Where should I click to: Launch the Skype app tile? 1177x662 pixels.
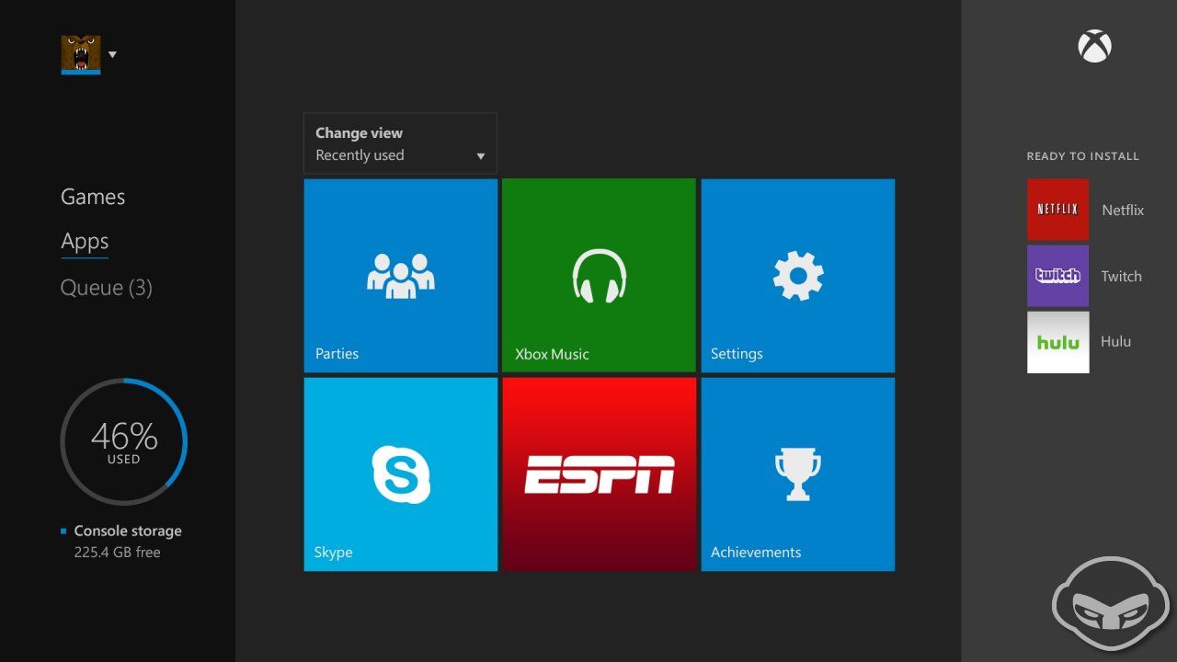(400, 474)
